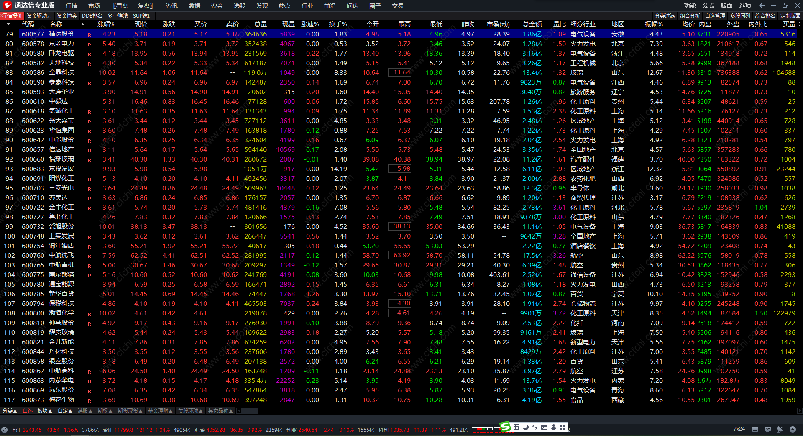803x436 pixels.
Task: Switch to the 自选 tab
Action: 28,411
